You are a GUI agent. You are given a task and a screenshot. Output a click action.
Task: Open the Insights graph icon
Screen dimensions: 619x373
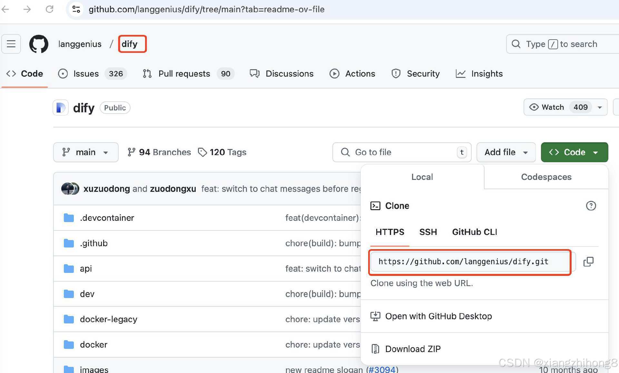(461, 74)
